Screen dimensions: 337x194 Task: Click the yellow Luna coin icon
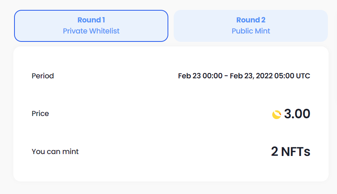[x=276, y=114]
